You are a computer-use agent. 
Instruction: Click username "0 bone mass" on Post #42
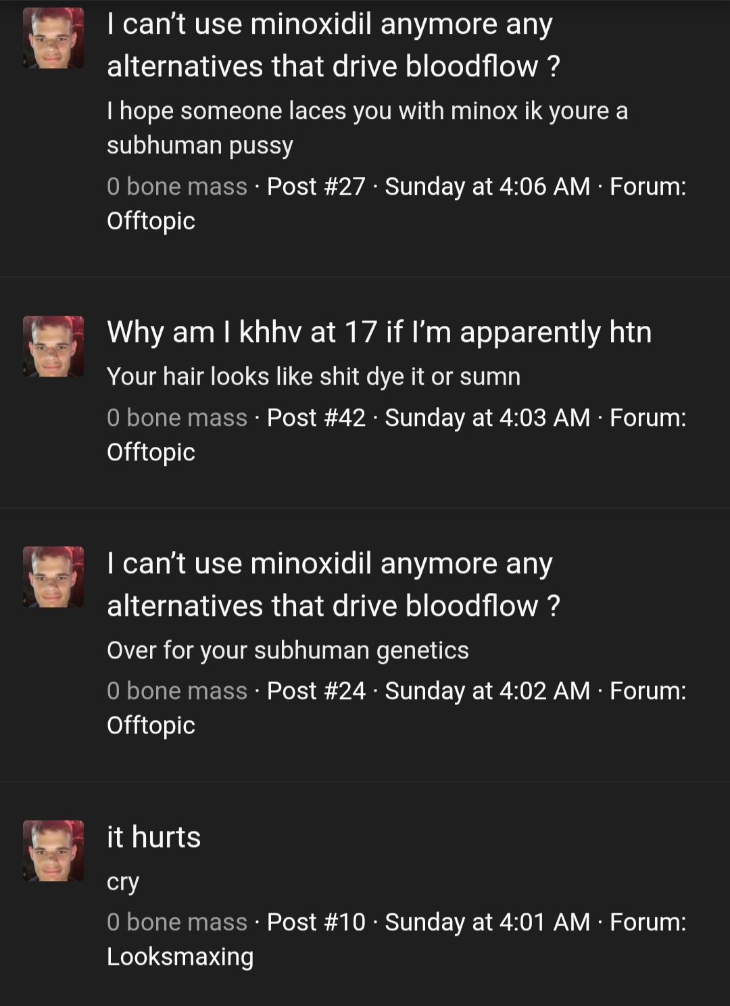[177, 418]
